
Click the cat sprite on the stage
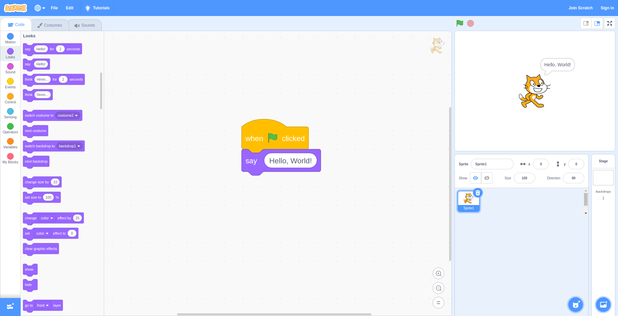[x=534, y=91]
